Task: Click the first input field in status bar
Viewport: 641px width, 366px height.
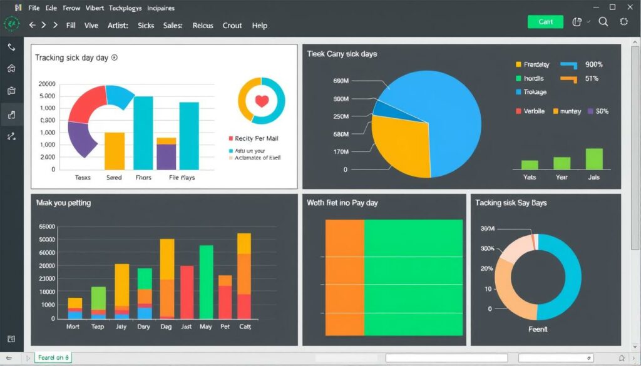Action: pyautogui.click(x=446, y=358)
